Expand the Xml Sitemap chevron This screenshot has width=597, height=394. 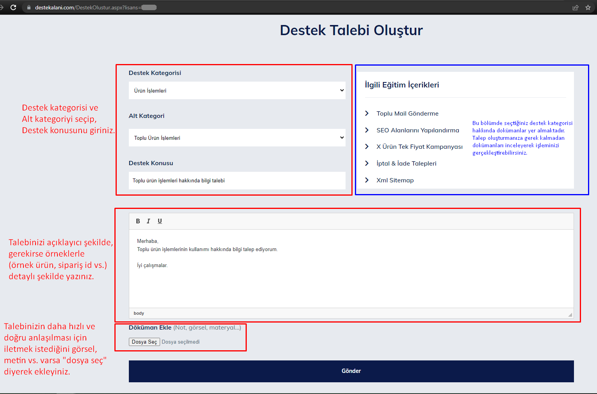click(367, 180)
